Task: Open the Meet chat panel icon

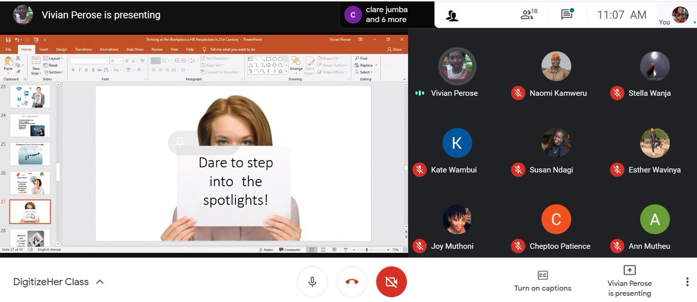Action: tap(567, 15)
